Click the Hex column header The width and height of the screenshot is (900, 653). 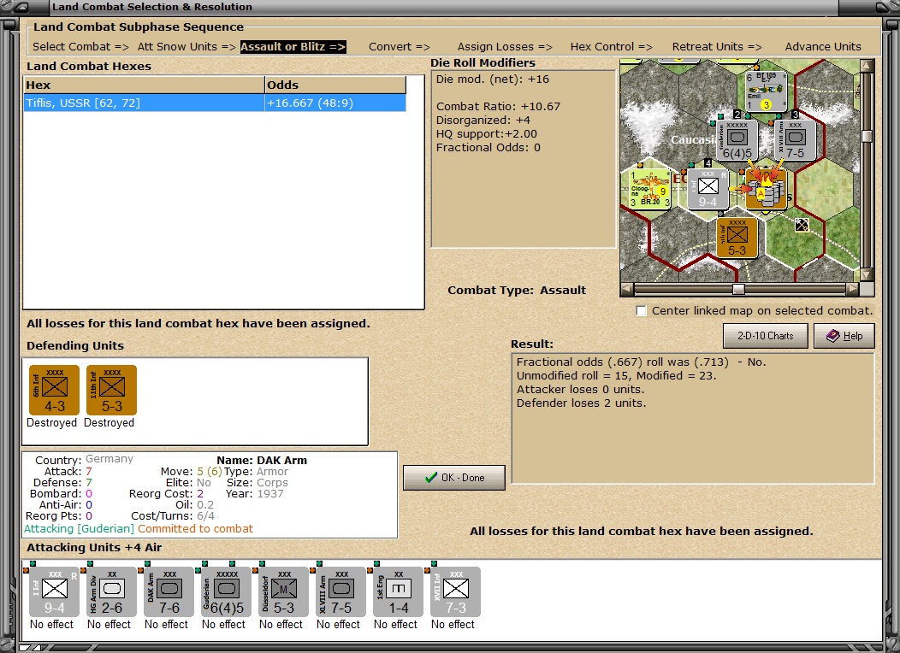click(144, 85)
